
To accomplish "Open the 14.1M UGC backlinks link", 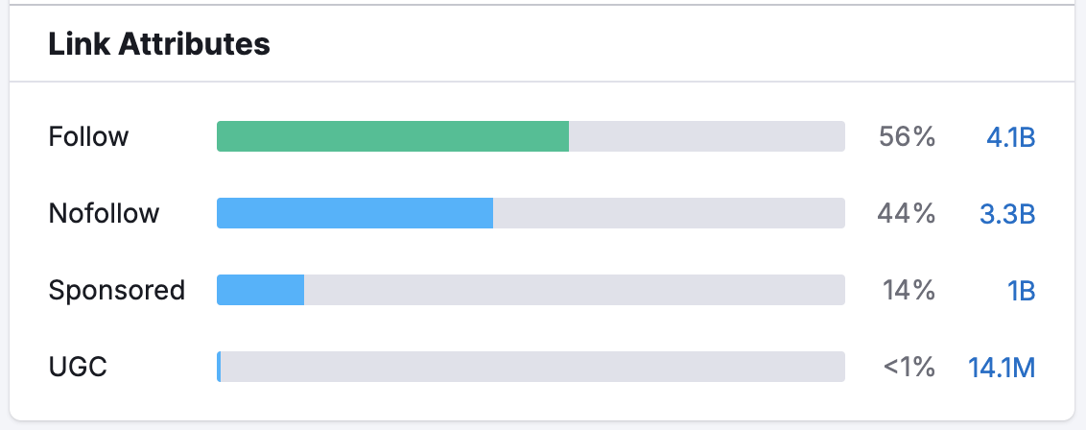I will pyautogui.click(x=1002, y=368).
